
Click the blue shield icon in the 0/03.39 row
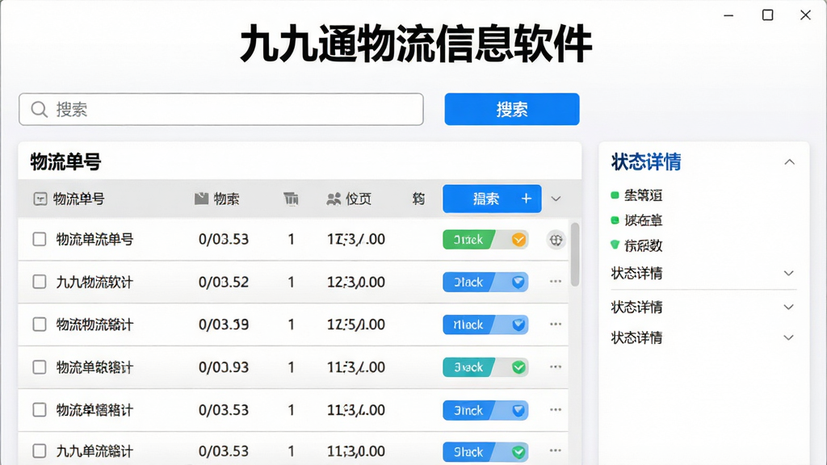click(518, 325)
